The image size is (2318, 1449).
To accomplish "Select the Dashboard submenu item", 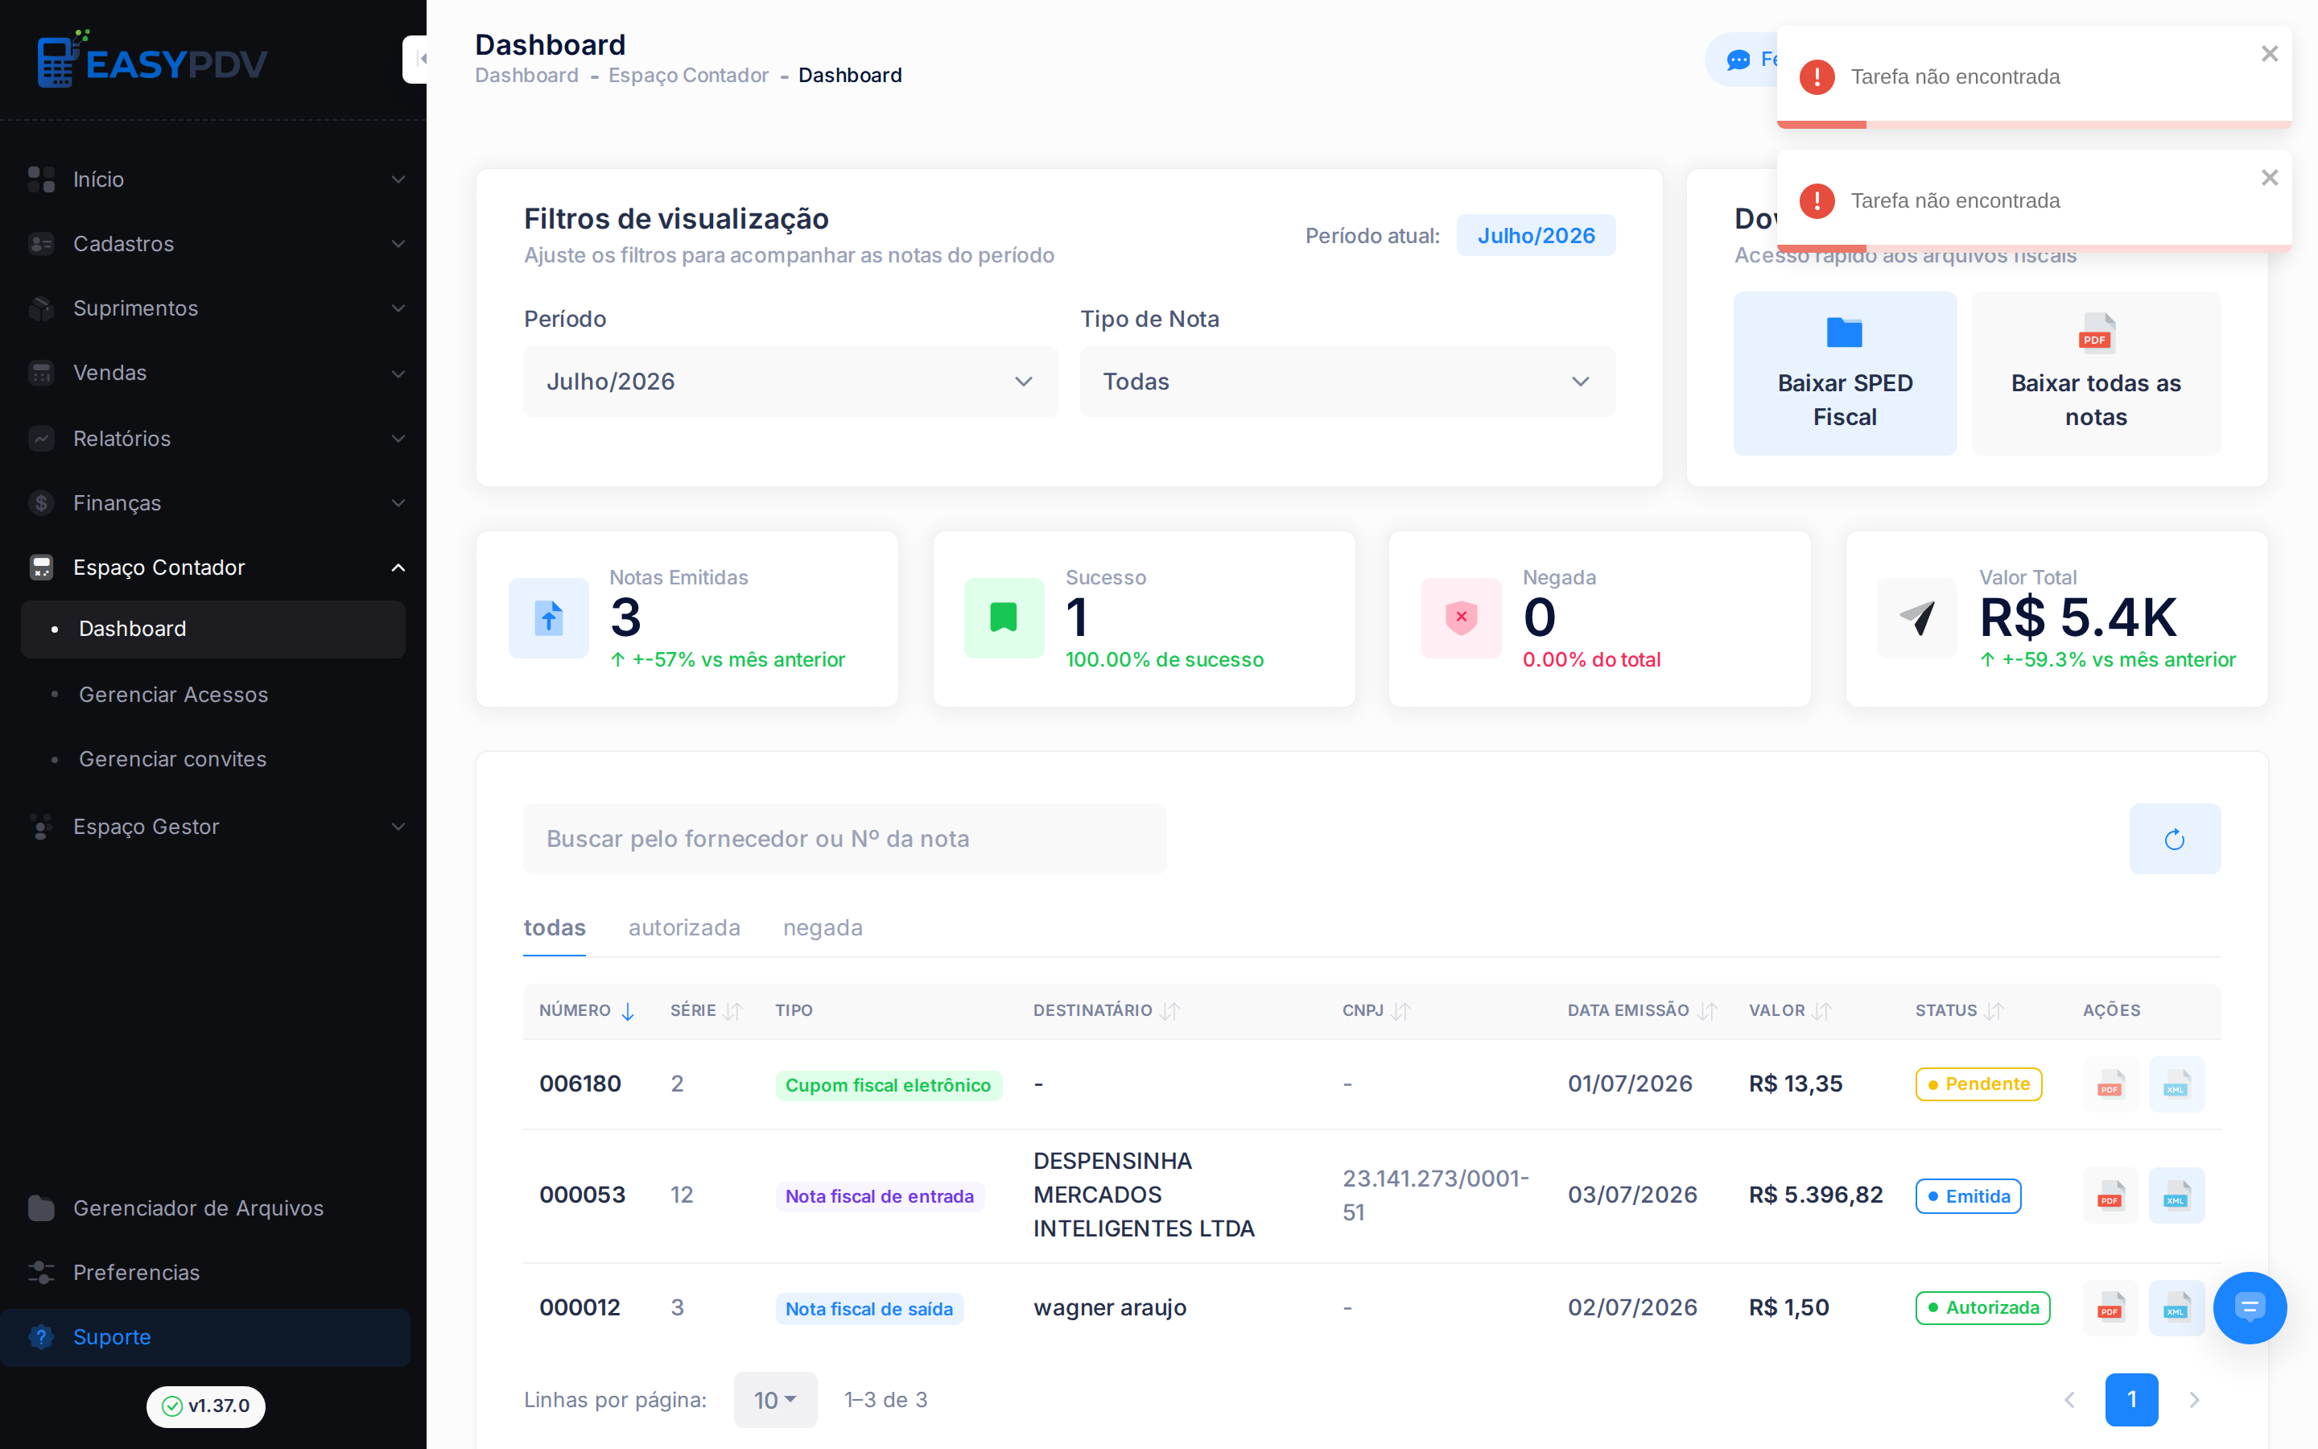I will pyautogui.click(x=212, y=629).
